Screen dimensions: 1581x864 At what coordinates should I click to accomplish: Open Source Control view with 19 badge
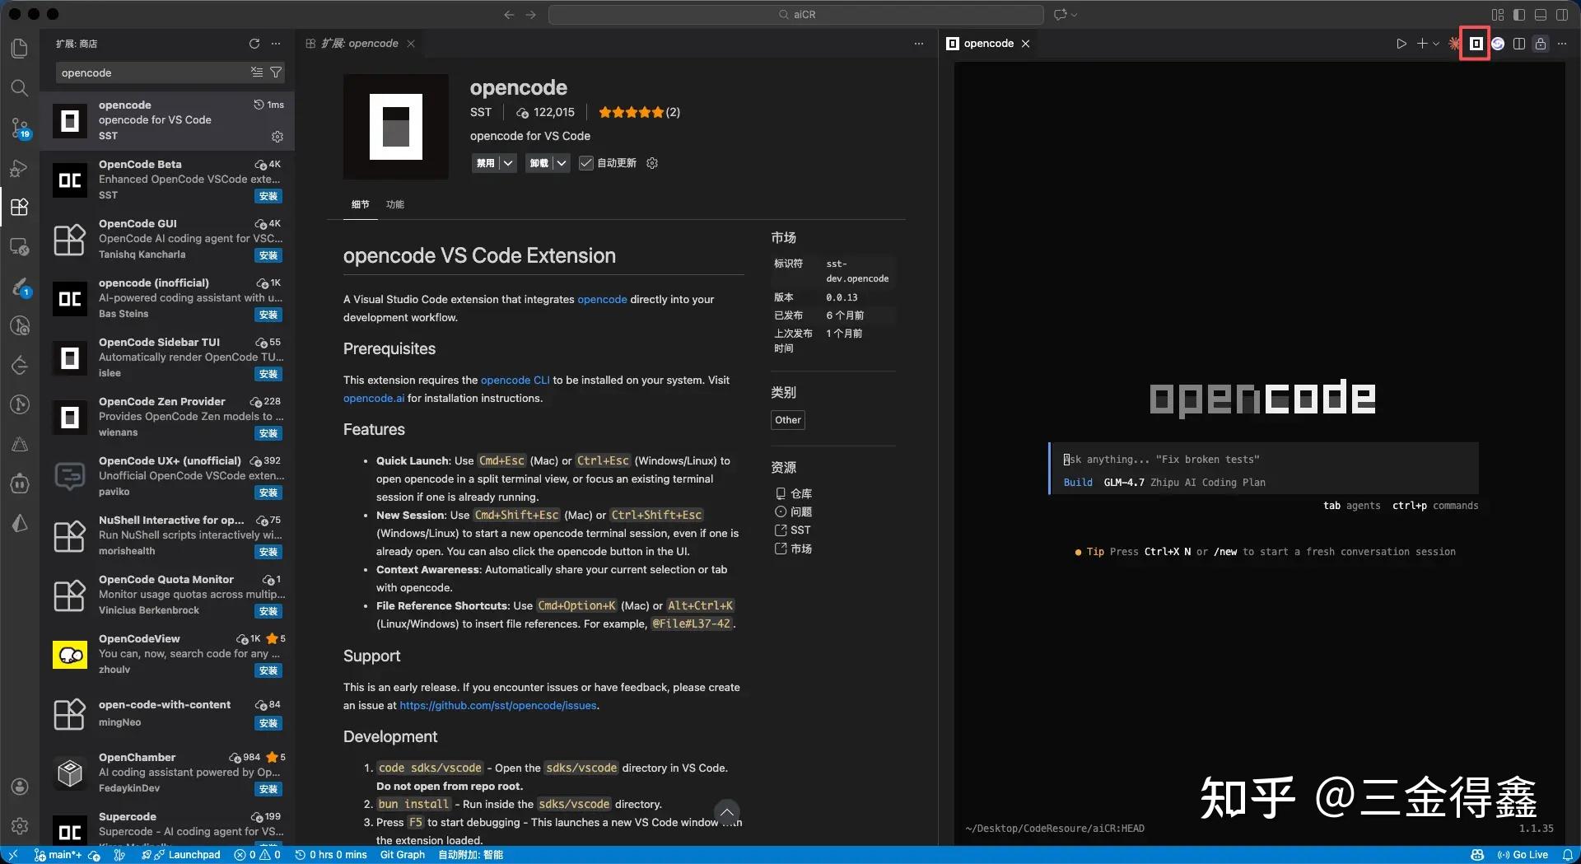[20, 128]
